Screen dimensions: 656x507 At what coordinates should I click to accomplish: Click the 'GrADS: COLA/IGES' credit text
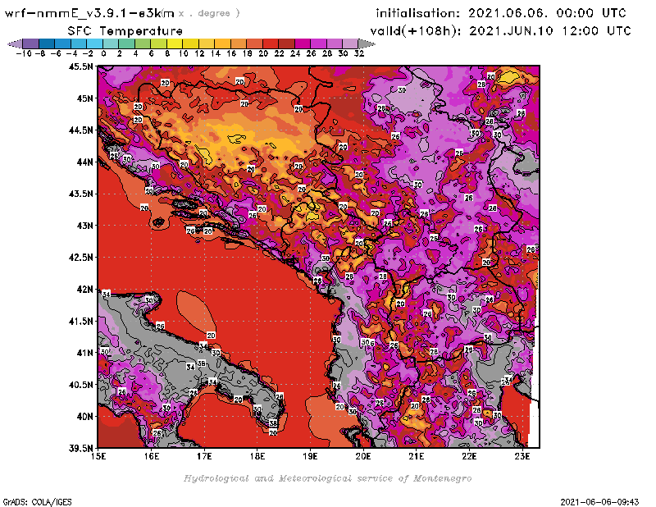tap(37, 502)
